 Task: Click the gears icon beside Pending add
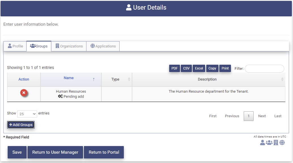[60, 96]
